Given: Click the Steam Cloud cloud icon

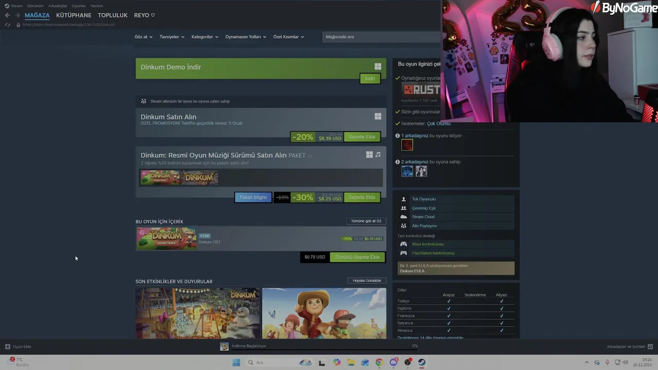Looking at the screenshot, I should click(x=404, y=217).
